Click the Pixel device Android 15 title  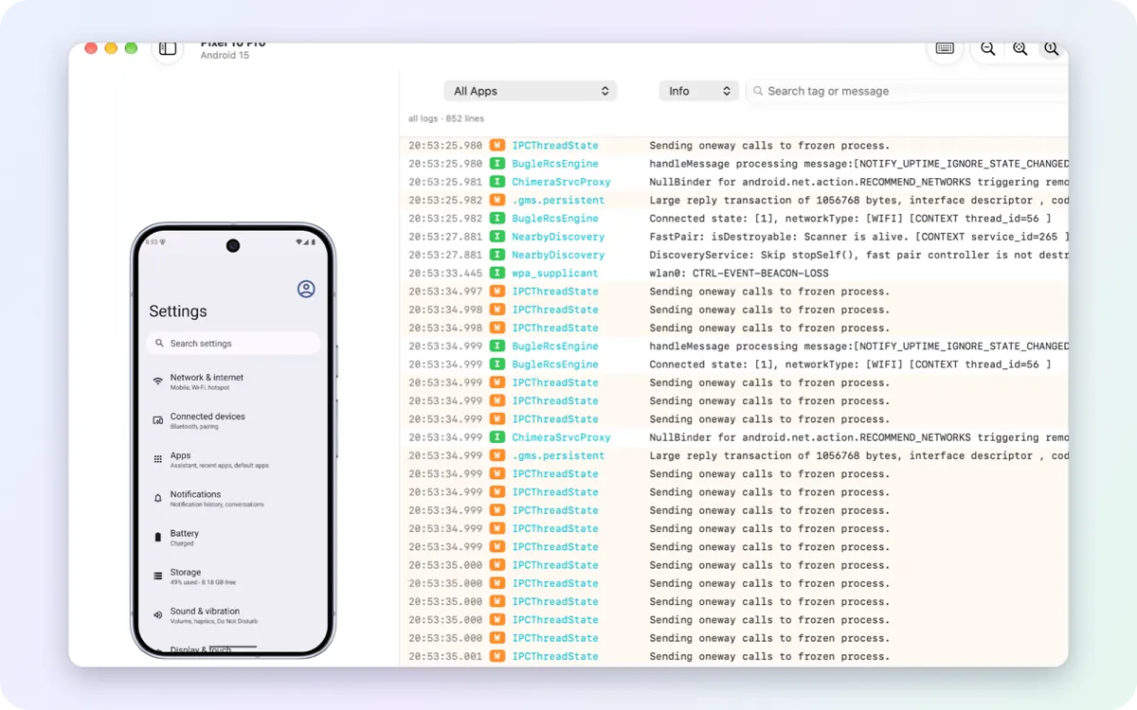pos(233,49)
